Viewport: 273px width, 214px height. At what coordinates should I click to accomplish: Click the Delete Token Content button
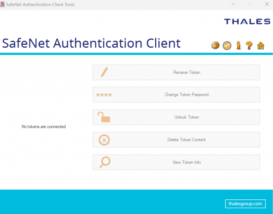pyautogui.click(x=176, y=140)
